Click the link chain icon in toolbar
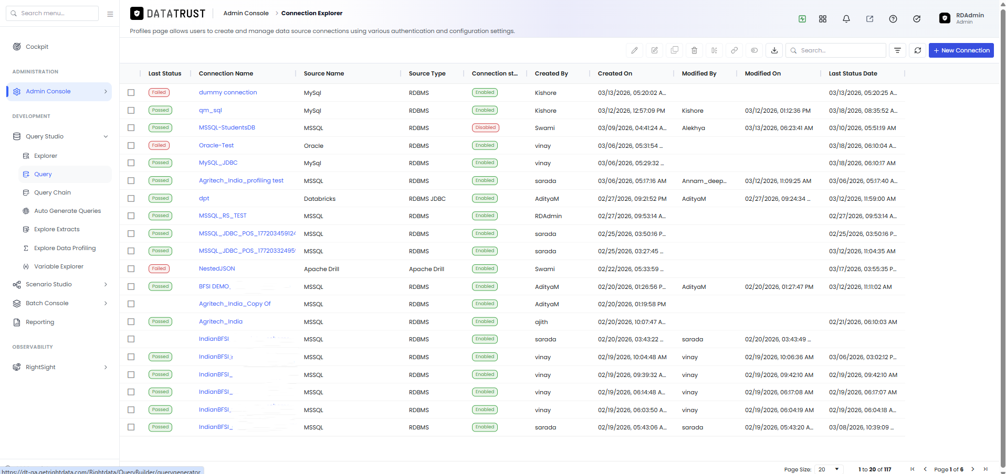1006x474 pixels. tap(734, 50)
